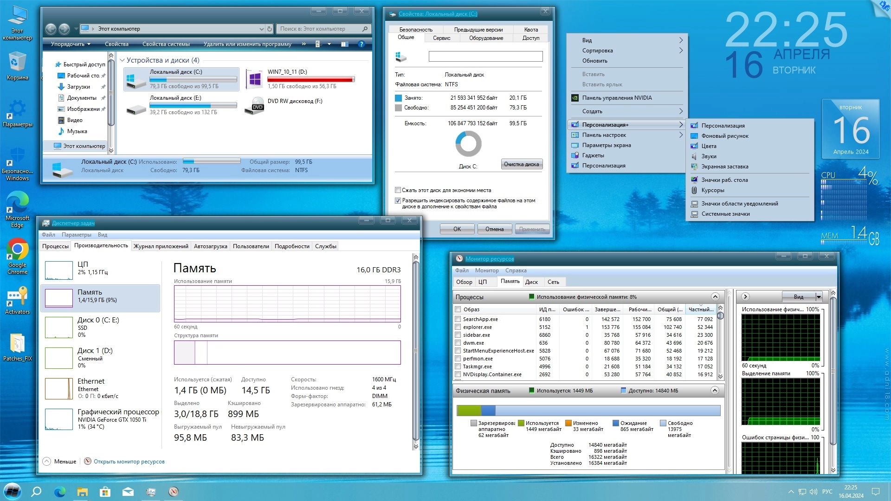This screenshot has width=891, height=501.
Task: Check the SearchApp.exe process checkbox
Action: tap(458, 319)
